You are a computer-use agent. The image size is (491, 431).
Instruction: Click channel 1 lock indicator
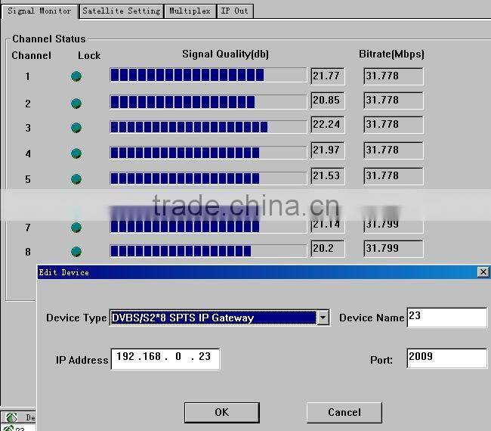pyautogui.click(x=76, y=76)
